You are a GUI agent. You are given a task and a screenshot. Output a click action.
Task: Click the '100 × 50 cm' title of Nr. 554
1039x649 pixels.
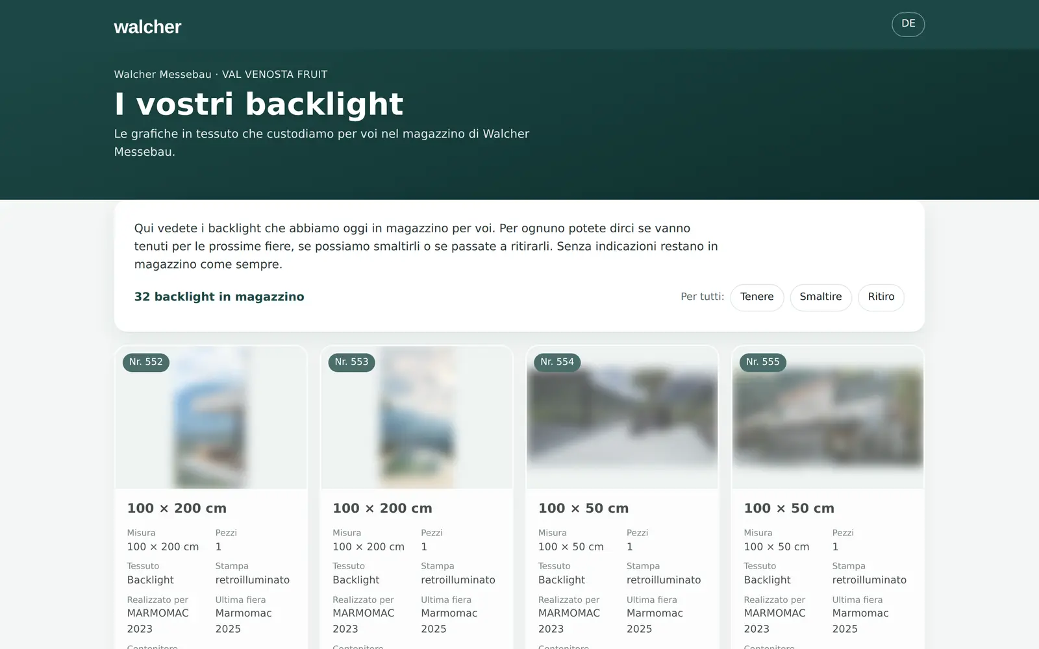point(583,508)
